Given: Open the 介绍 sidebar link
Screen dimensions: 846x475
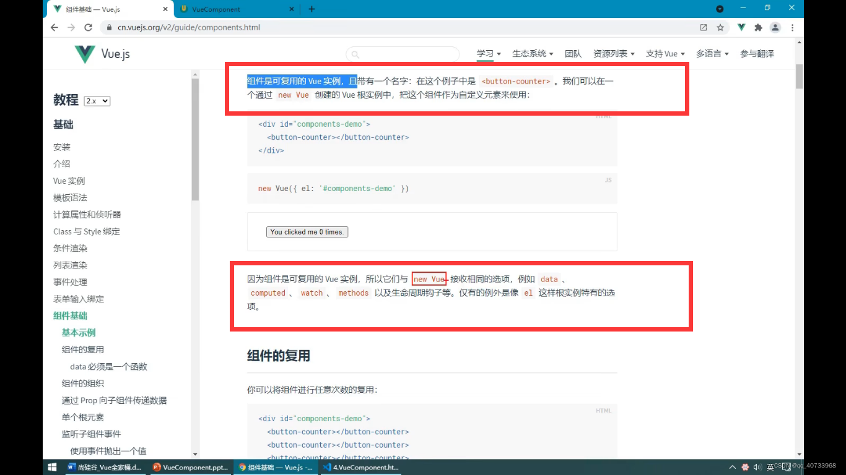Looking at the screenshot, I should [x=62, y=164].
